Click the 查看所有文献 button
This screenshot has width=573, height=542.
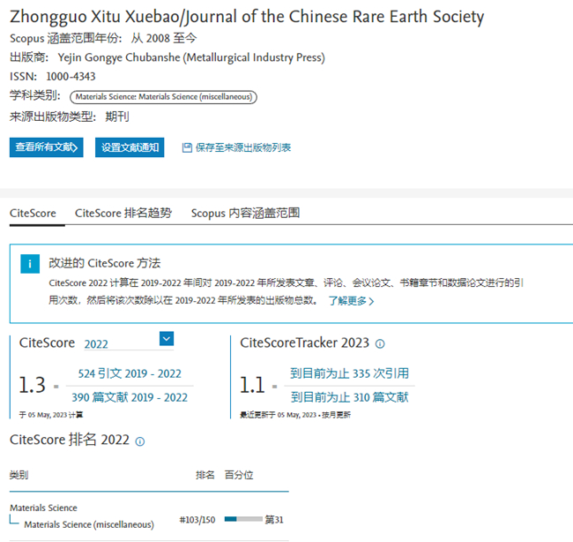pyautogui.click(x=46, y=147)
